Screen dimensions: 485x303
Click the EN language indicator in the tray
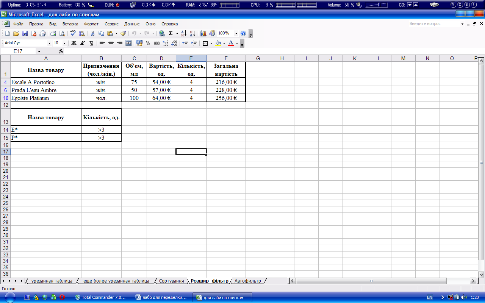(x=430, y=298)
